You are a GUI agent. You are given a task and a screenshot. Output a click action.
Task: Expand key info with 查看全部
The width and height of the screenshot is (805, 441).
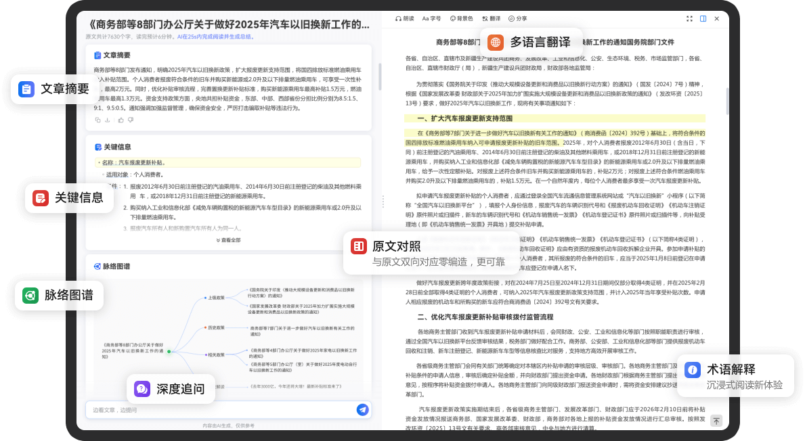[x=228, y=240]
